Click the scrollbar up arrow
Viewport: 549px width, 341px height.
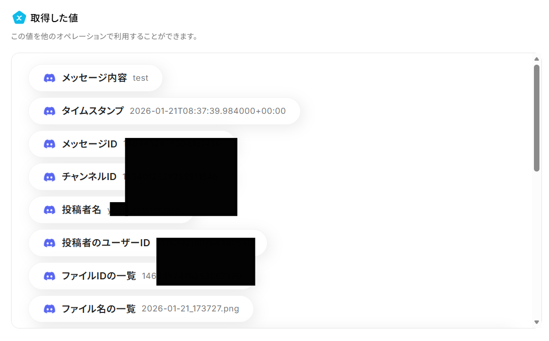(x=536, y=59)
